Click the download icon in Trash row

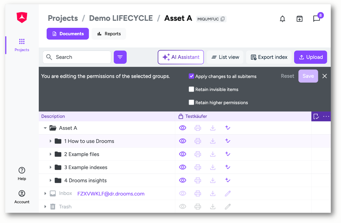213,207
